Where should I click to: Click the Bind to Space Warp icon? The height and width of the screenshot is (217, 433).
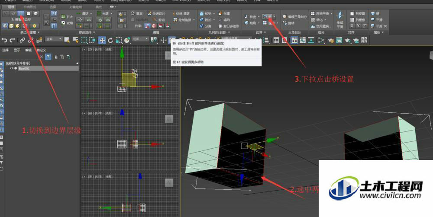tap(39, 40)
